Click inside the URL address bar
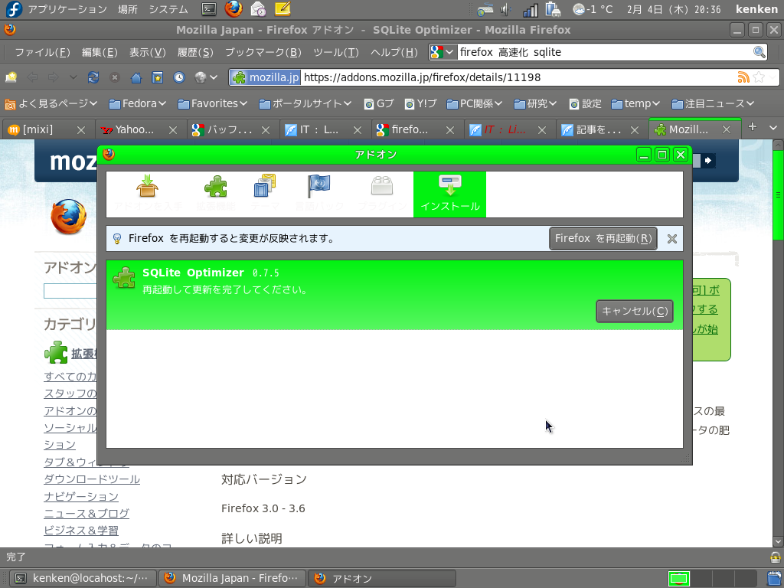784x588 pixels. tap(459, 77)
